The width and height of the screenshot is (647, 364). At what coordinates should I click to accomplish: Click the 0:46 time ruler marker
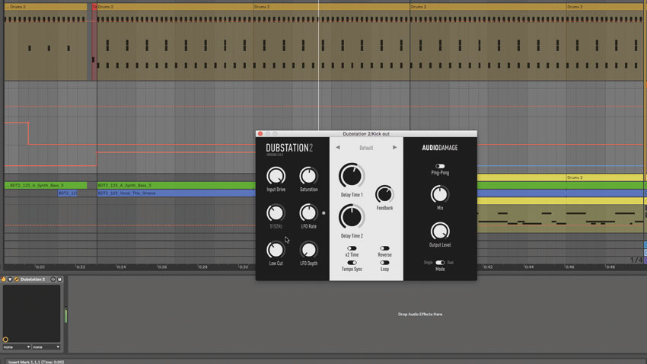click(x=569, y=267)
